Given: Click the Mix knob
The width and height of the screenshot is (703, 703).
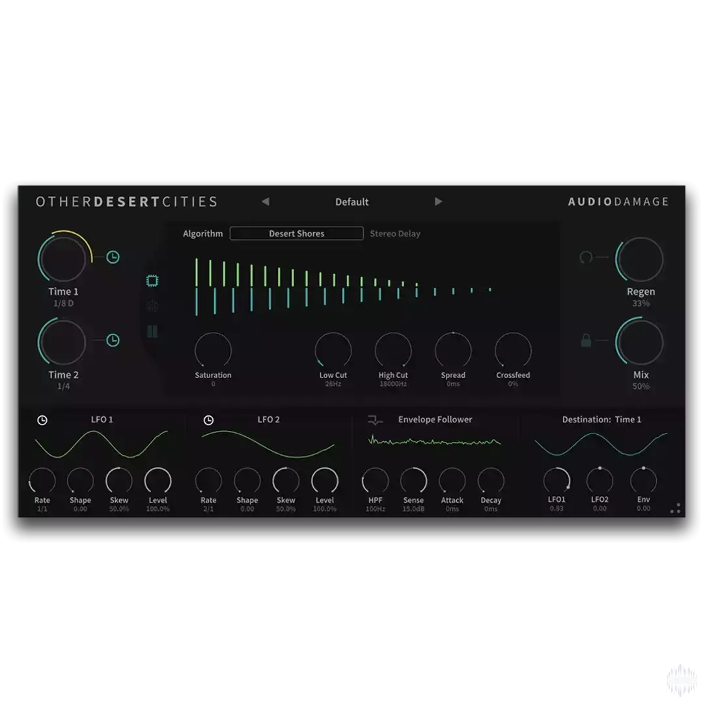Looking at the screenshot, I should (x=640, y=342).
